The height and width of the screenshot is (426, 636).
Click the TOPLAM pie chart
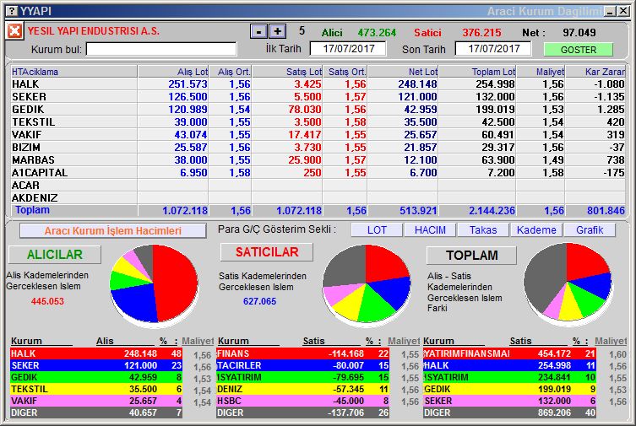pyautogui.click(x=568, y=283)
